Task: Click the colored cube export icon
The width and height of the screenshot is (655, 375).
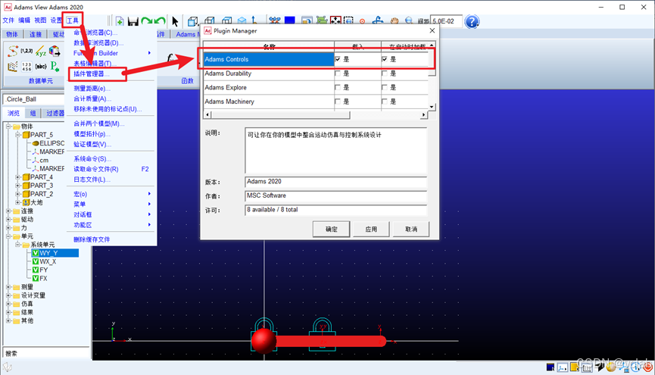Action: [55, 51]
